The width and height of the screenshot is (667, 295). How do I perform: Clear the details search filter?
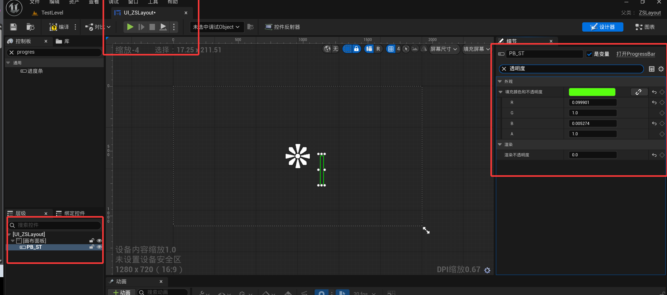coord(504,69)
